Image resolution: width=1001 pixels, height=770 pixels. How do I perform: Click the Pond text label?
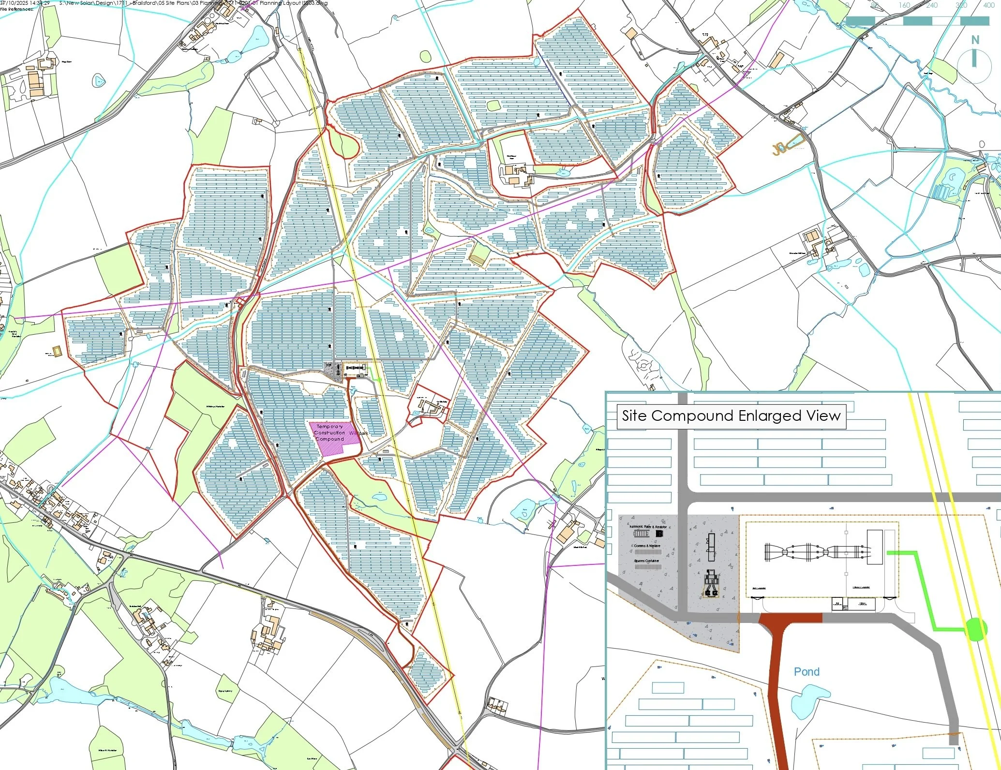click(807, 672)
